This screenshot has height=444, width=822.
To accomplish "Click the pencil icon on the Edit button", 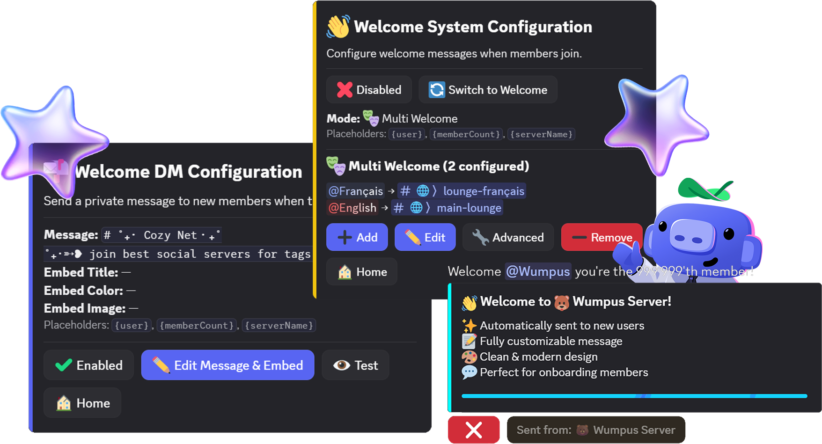I will tap(413, 237).
